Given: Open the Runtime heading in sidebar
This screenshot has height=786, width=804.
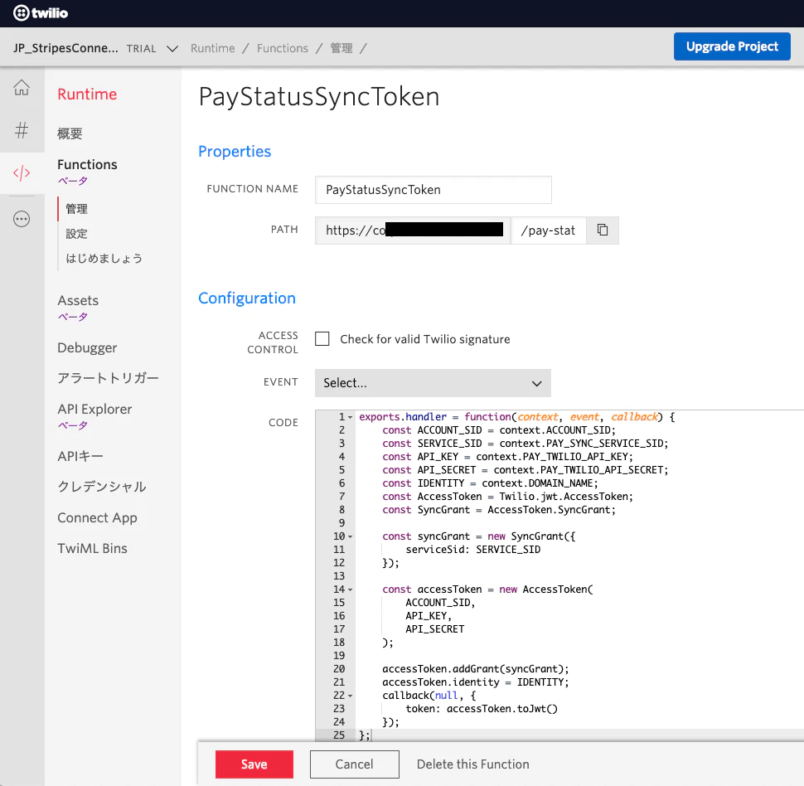Looking at the screenshot, I should pos(87,94).
